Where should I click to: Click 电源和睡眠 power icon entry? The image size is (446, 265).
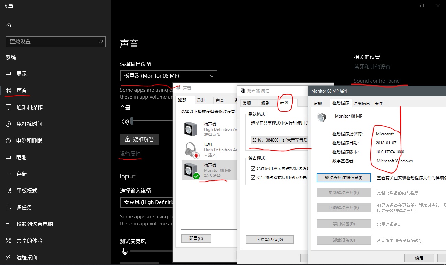[x=9, y=140]
